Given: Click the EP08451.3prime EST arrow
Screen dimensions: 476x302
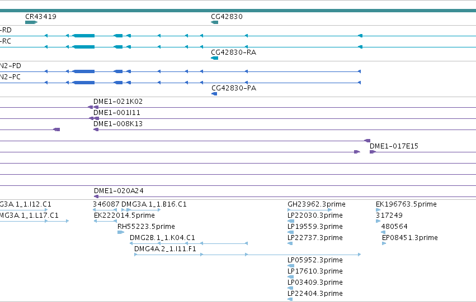Looking at the screenshot, I should pyautogui.click(x=384, y=243).
